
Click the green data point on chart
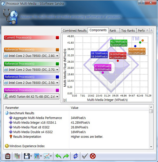pos(140,42)
